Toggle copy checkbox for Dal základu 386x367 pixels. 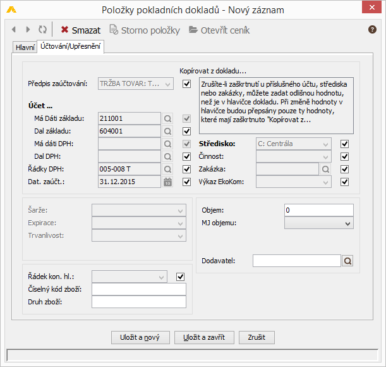coord(187,131)
